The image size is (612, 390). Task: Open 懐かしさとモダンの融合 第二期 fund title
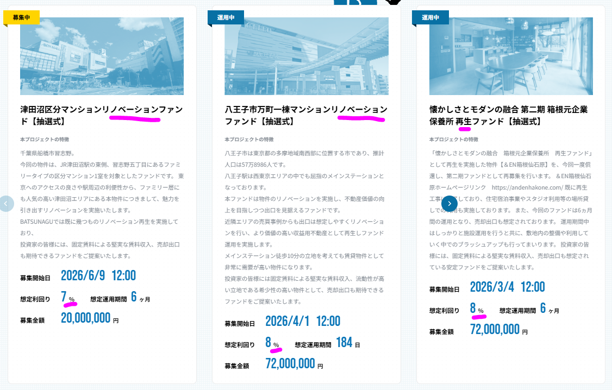509,116
